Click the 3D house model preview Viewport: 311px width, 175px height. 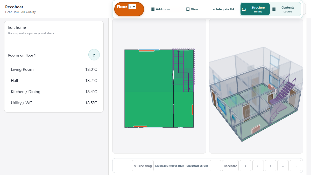click(x=256, y=86)
